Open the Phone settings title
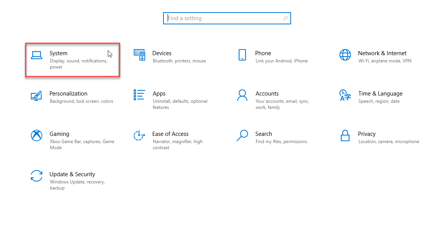Image resolution: width=445 pixels, height=231 pixels. click(263, 53)
